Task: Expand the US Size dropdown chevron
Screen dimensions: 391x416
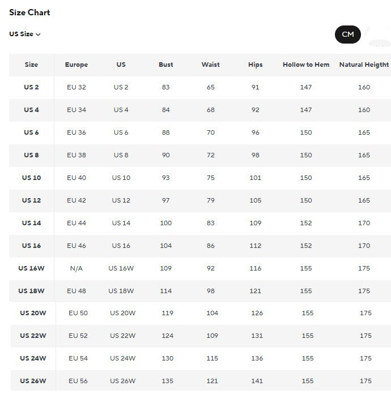Action: (x=39, y=35)
